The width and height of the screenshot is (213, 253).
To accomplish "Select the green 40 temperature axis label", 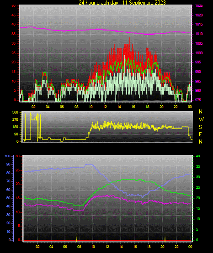I will click(x=198, y=156).
